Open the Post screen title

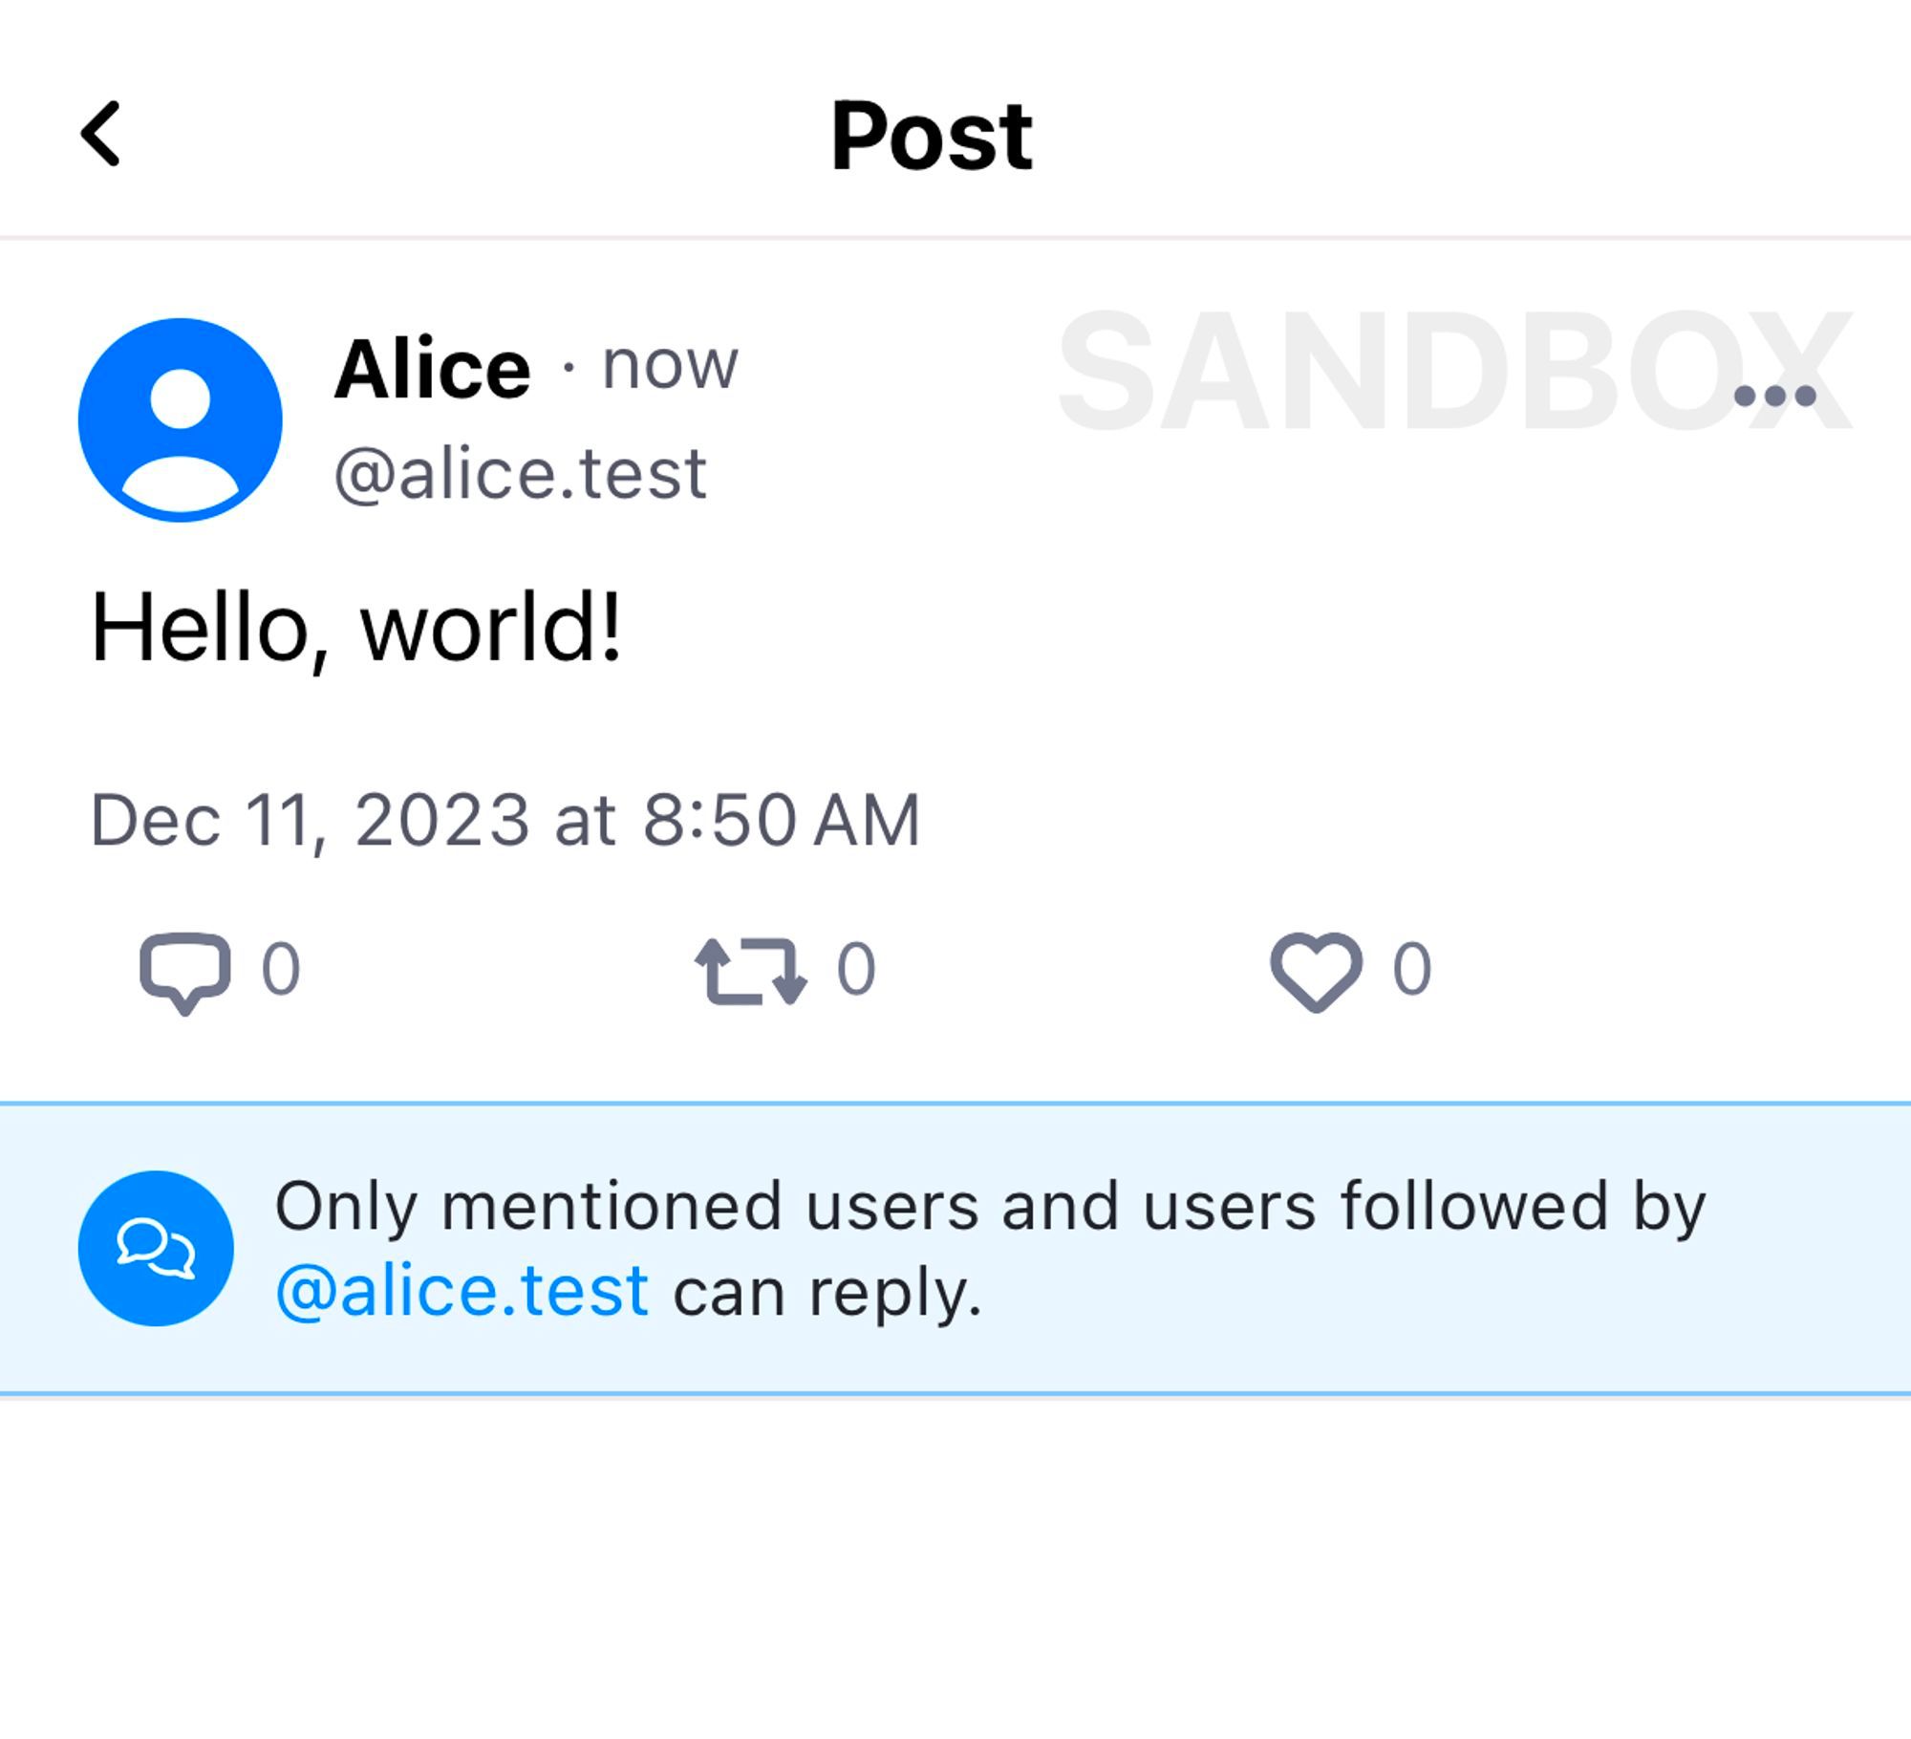pos(932,134)
